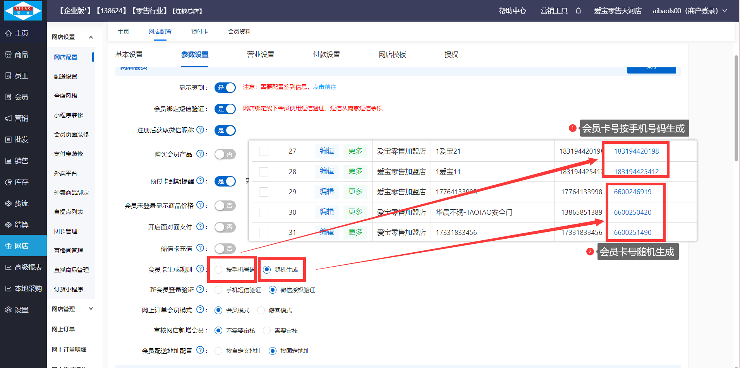The height and width of the screenshot is (368, 740).
Task: Open 帮助中心 in the header
Action: click(x=512, y=11)
